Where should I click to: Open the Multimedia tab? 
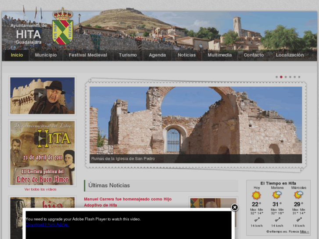(219, 55)
